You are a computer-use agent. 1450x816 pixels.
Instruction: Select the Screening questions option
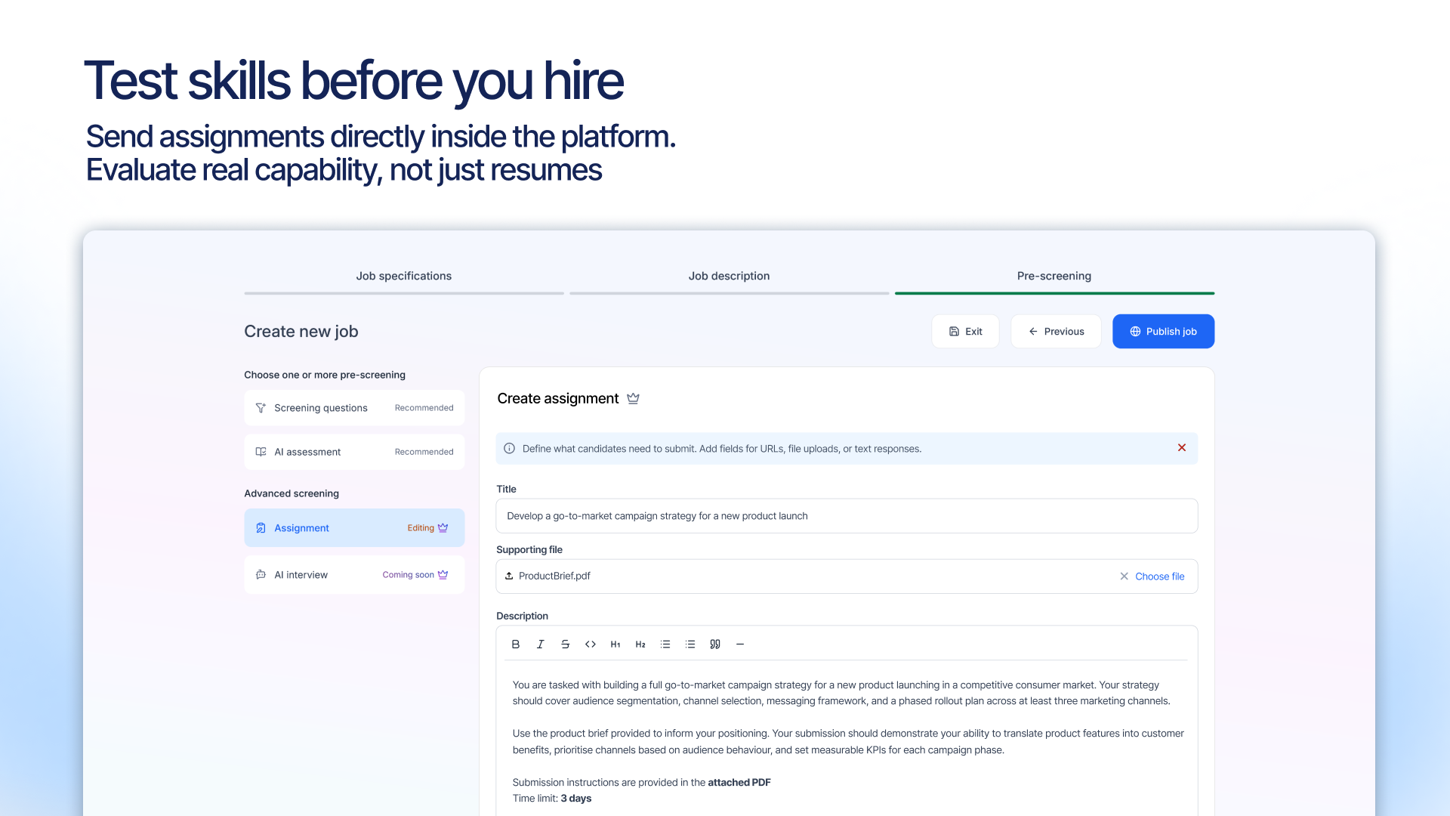click(x=354, y=408)
